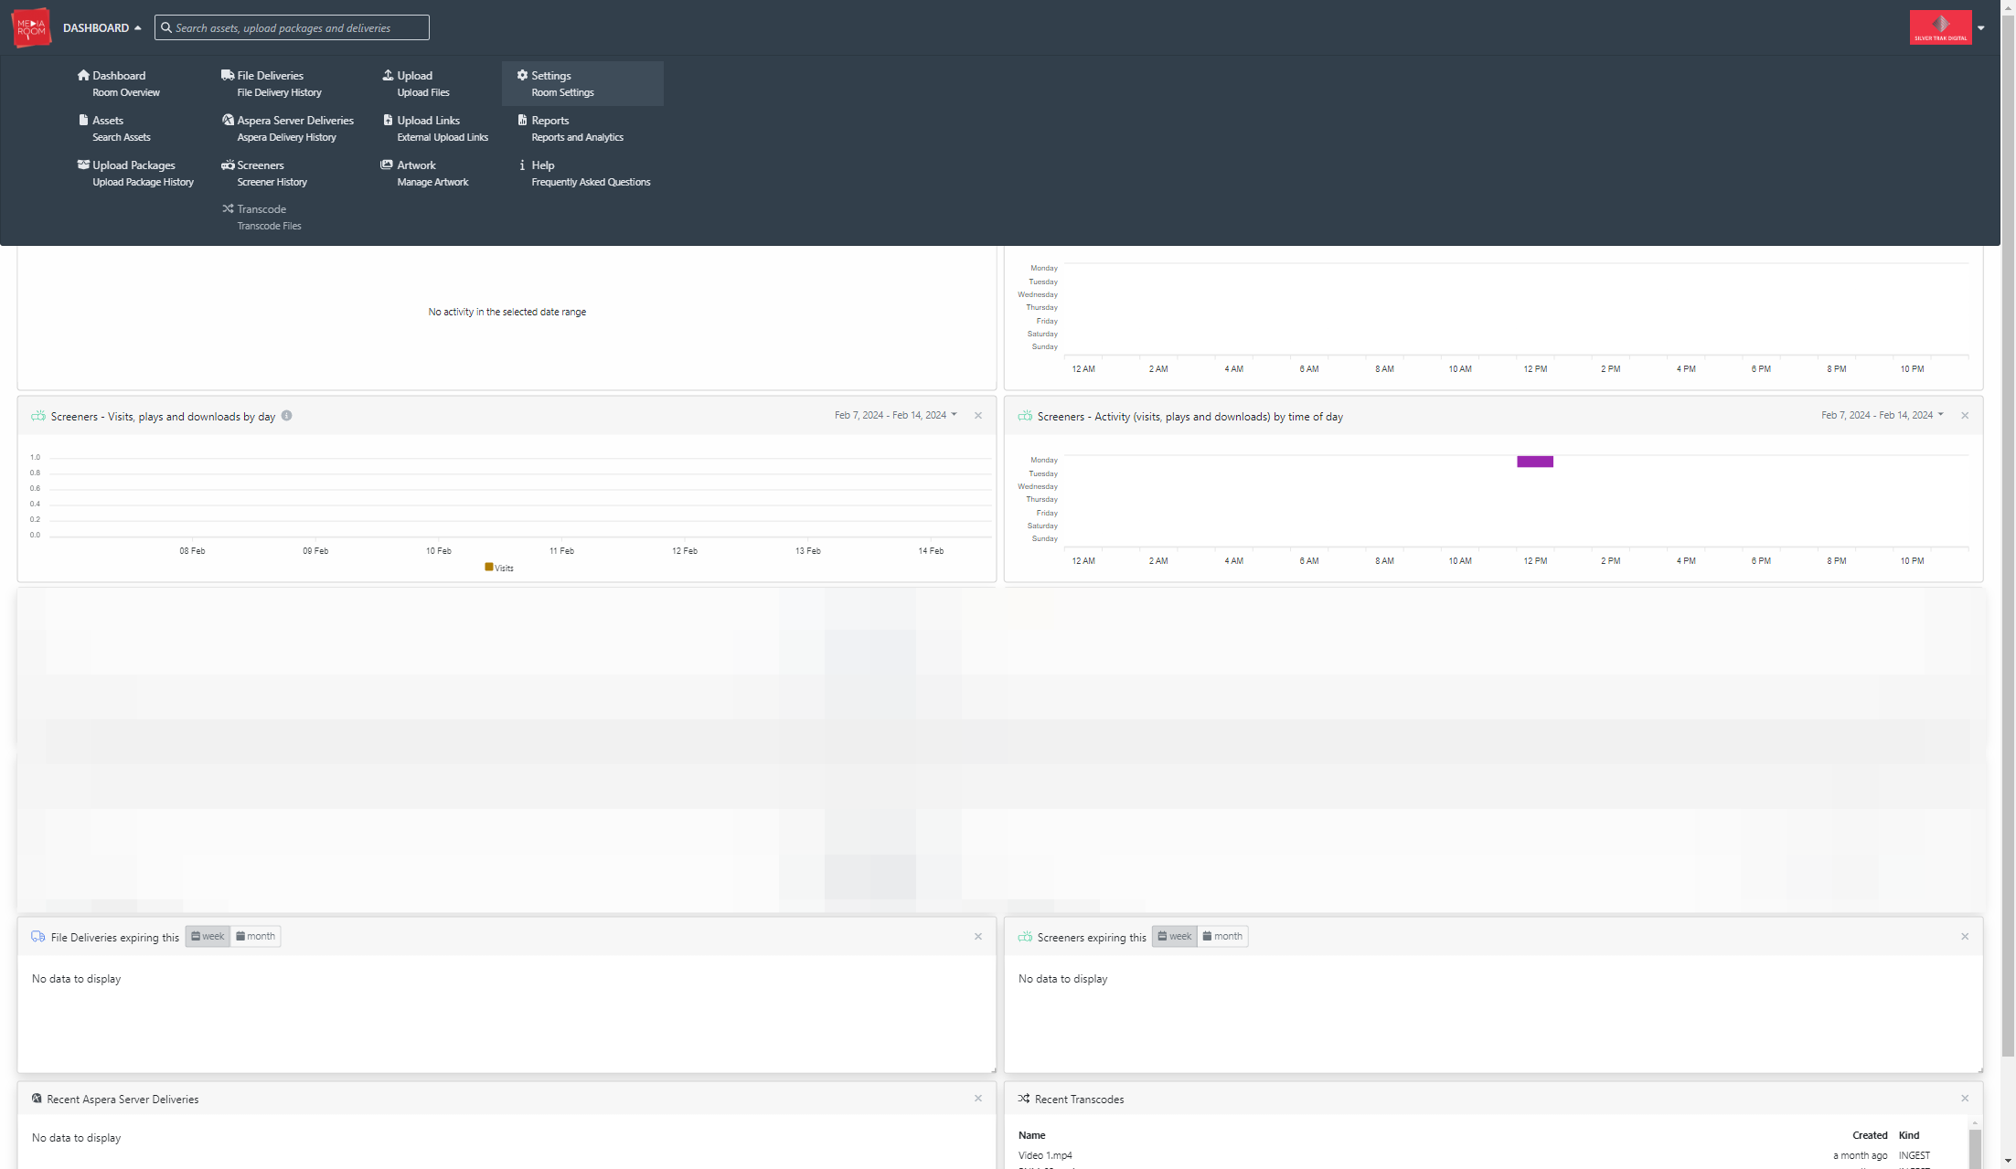Toggle File Deliveries expiring to month
The width and height of the screenshot is (2016, 1169).
(x=255, y=936)
